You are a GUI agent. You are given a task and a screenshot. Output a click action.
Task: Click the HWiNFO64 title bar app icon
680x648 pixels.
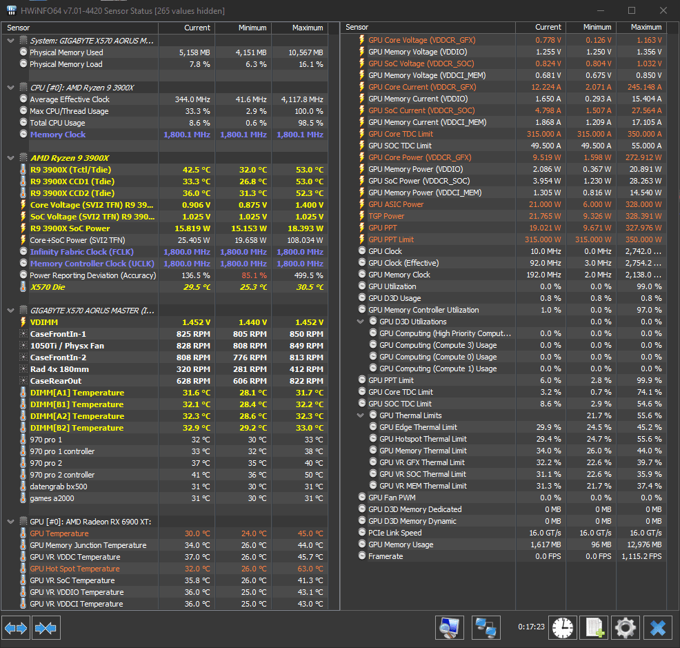[12, 10]
